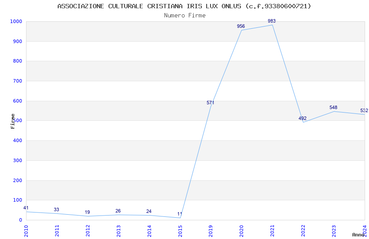
Task: Click the y-axis value 200
Action: click(18, 181)
